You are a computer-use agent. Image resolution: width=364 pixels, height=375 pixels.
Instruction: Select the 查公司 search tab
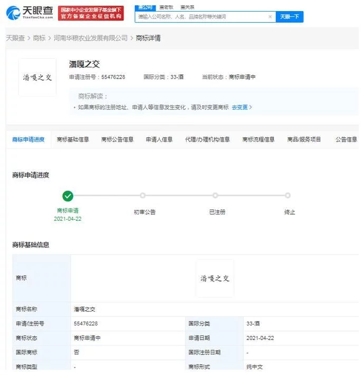tap(145, 7)
